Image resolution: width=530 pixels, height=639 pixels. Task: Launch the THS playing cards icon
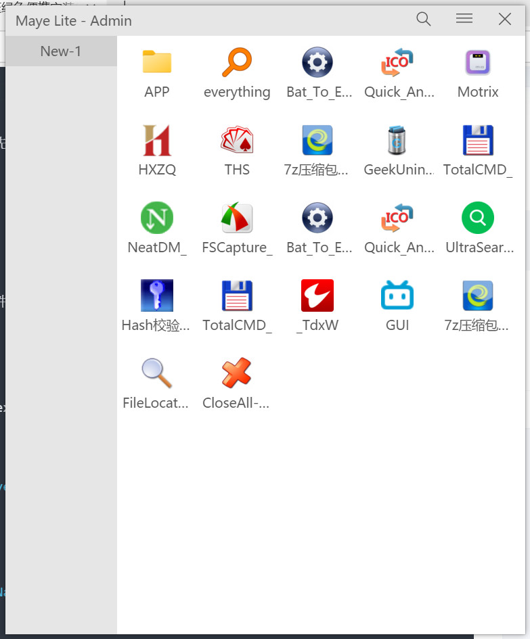click(x=237, y=140)
